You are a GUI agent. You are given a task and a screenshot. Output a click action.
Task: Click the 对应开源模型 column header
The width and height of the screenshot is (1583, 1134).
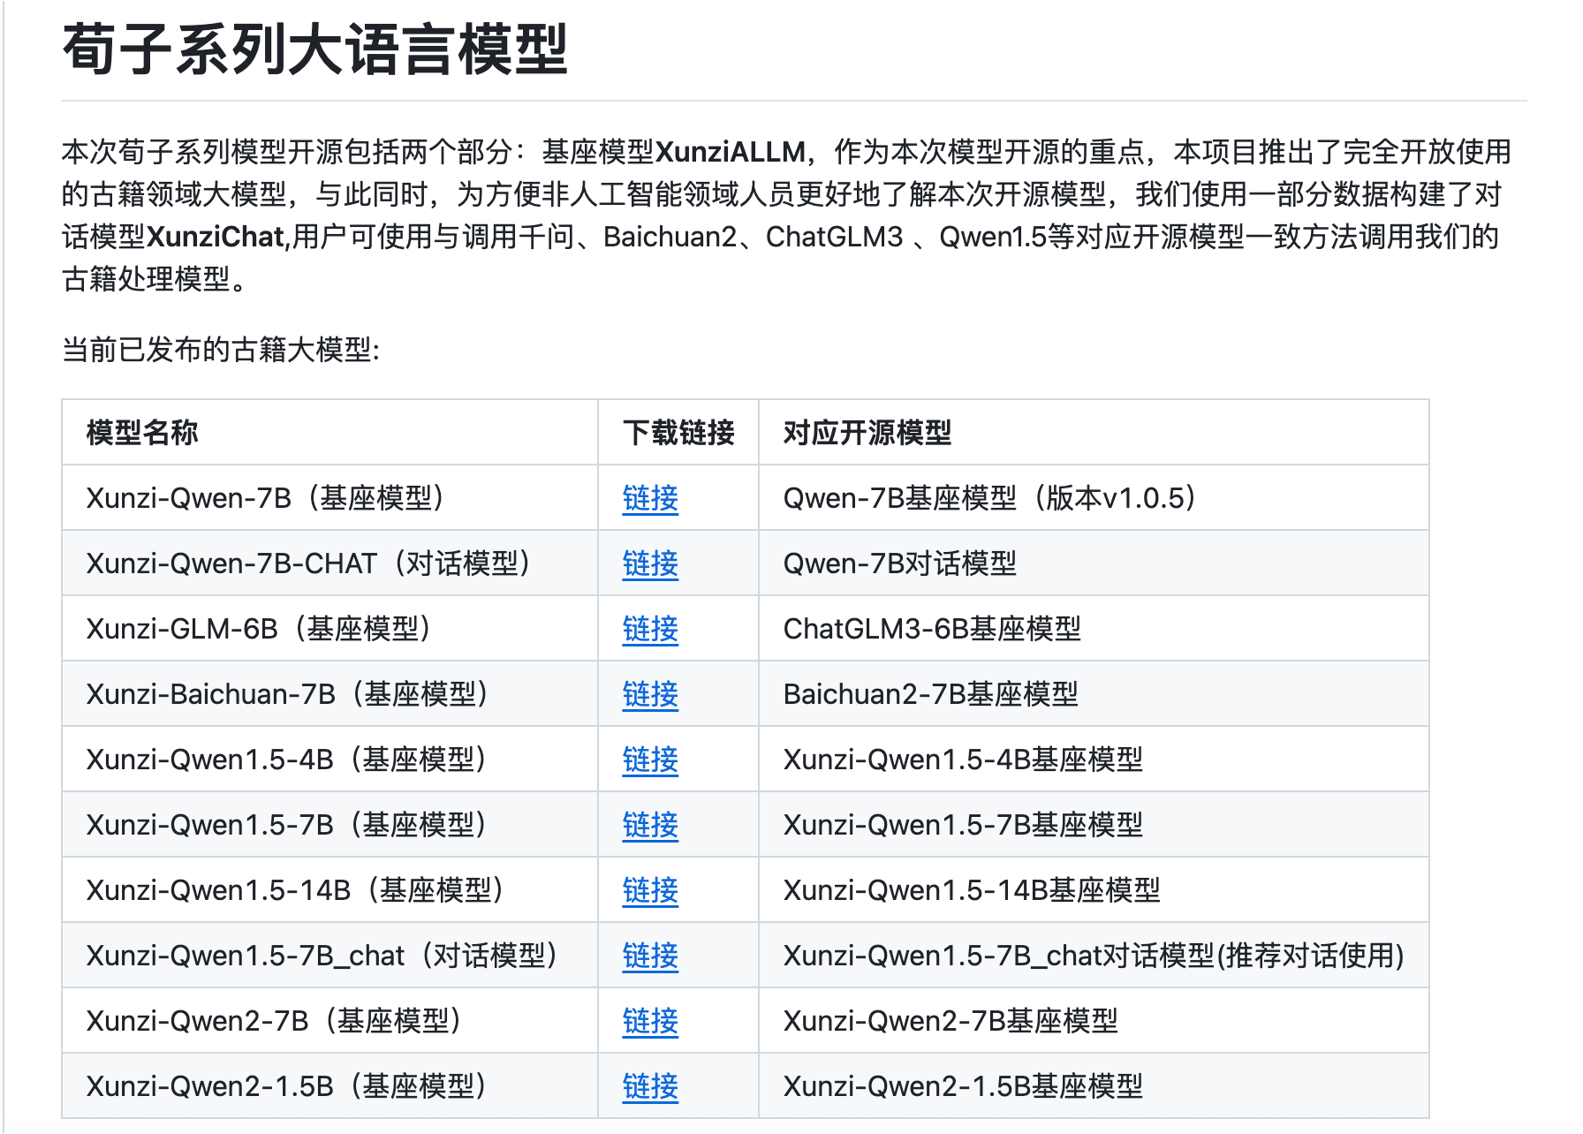click(x=867, y=433)
